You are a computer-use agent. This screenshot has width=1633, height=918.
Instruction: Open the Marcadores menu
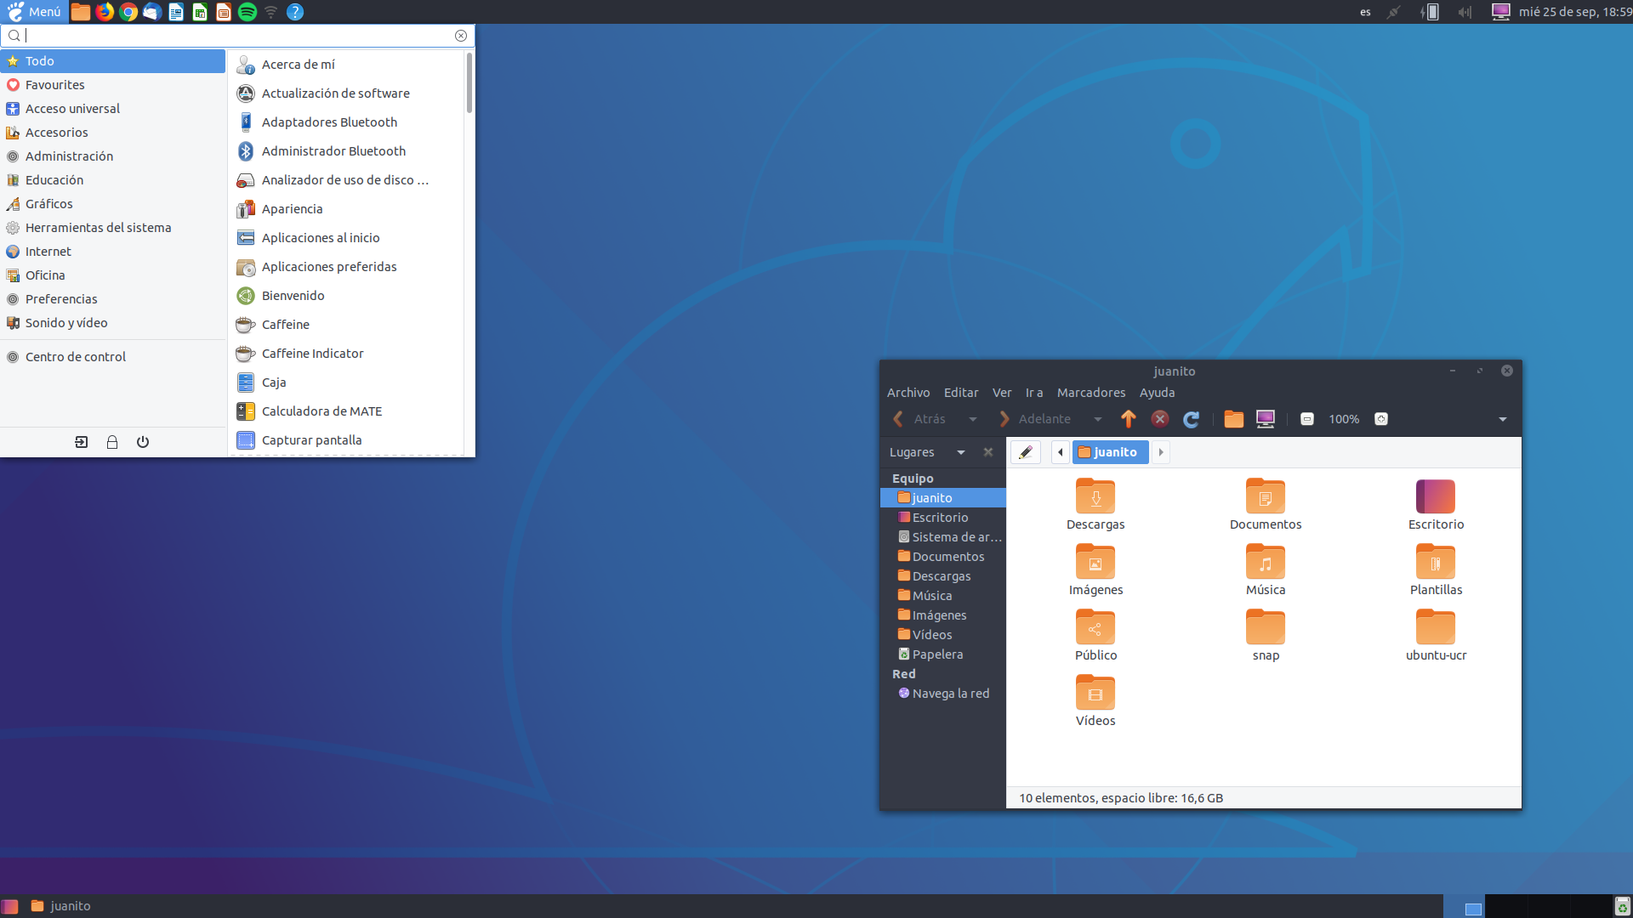pos(1090,393)
